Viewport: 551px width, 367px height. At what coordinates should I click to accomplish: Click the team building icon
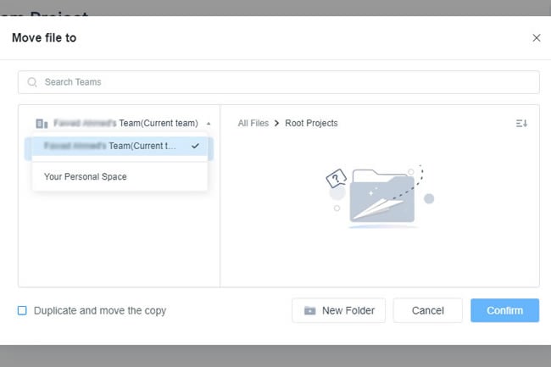42,123
